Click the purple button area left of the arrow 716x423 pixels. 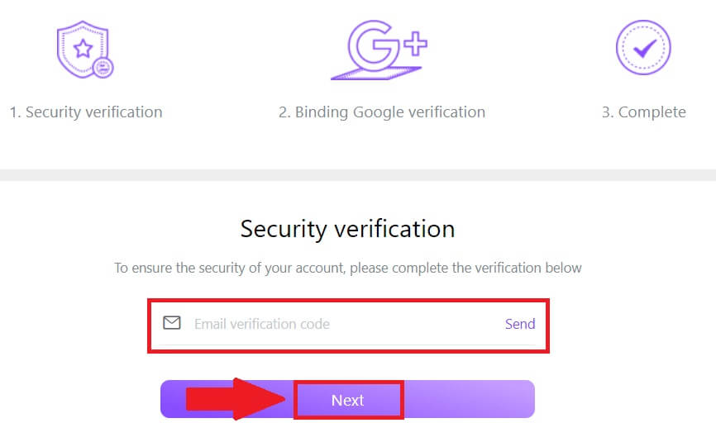(172, 400)
